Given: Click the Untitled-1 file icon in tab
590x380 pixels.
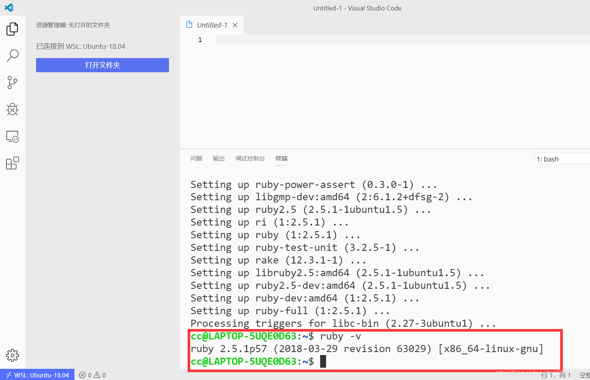Looking at the screenshot, I should [189, 25].
